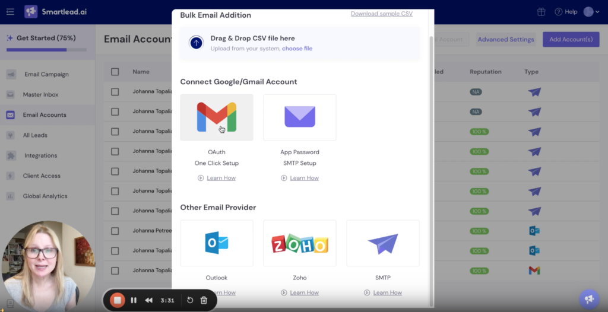Click the CSV upload arrow icon
This screenshot has height=312, width=608.
(x=196, y=43)
